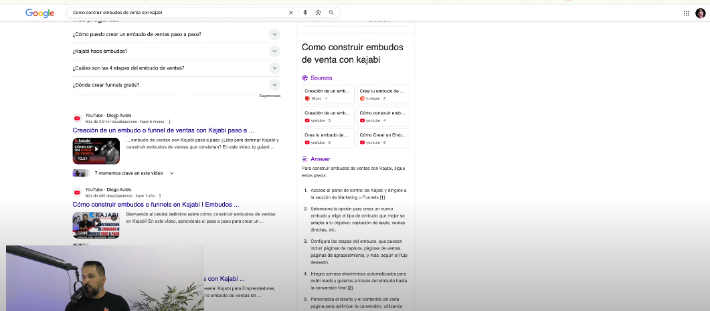Expand the "¿Dónde crear funnels gratis?" question
The width and height of the screenshot is (710, 311).
[176, 85]
